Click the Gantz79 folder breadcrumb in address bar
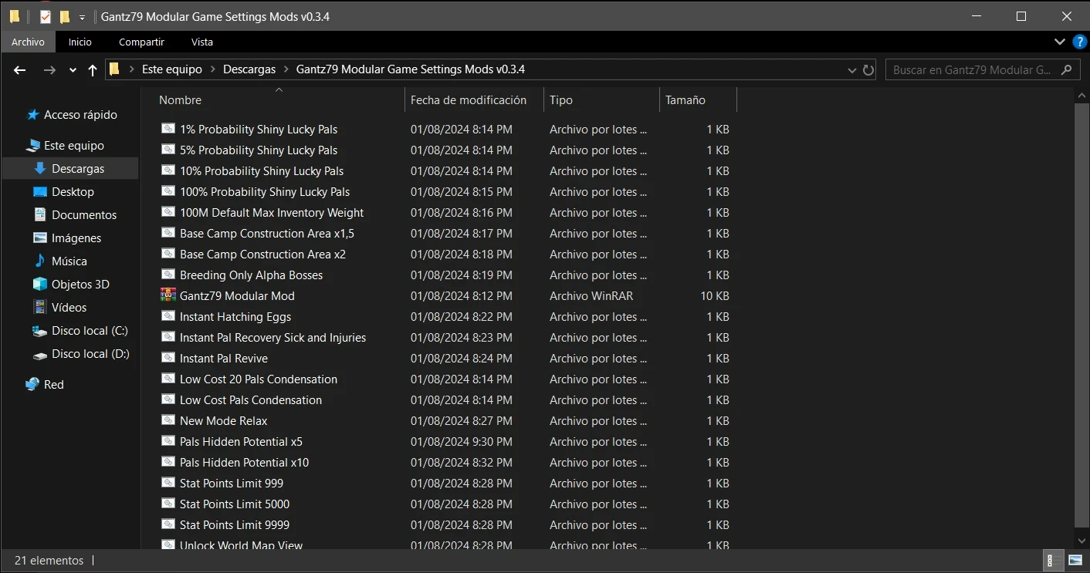 pyautogui.click(x=411, y=69)
